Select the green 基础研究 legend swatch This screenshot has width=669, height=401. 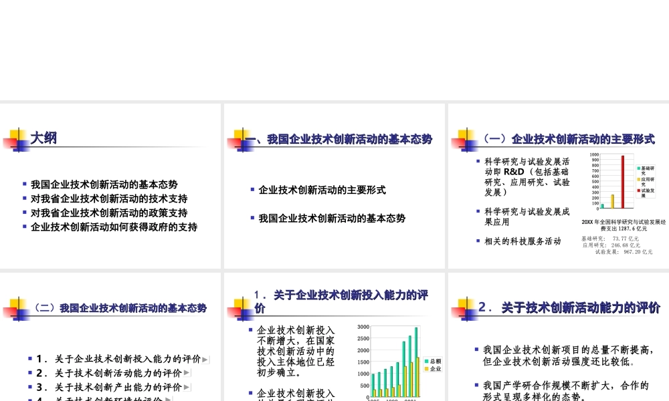[x=639, y=168]
